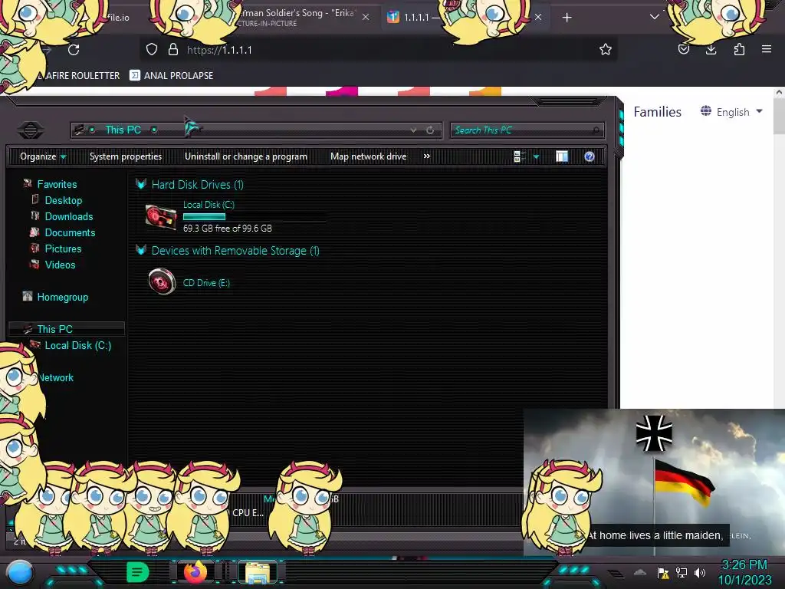Viewport: 785px width, 589px height.
Task: Open the Firefox hamburger menu
Action: coord(767,49)
